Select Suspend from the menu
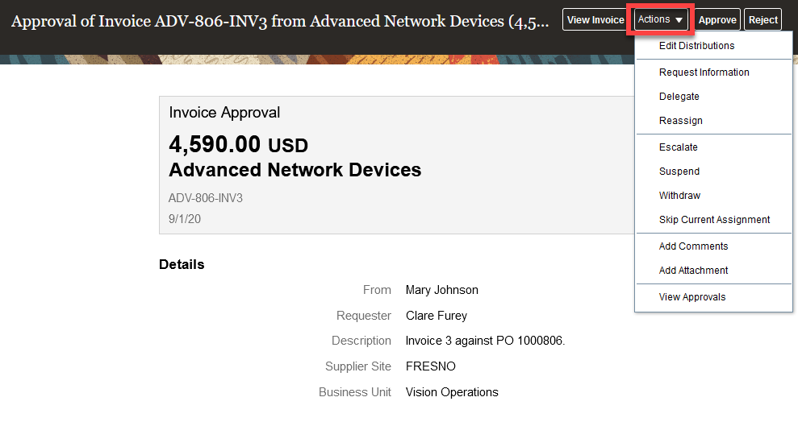Screen dimensions: 798x422 pyautogui.click(x=679, y=172)
